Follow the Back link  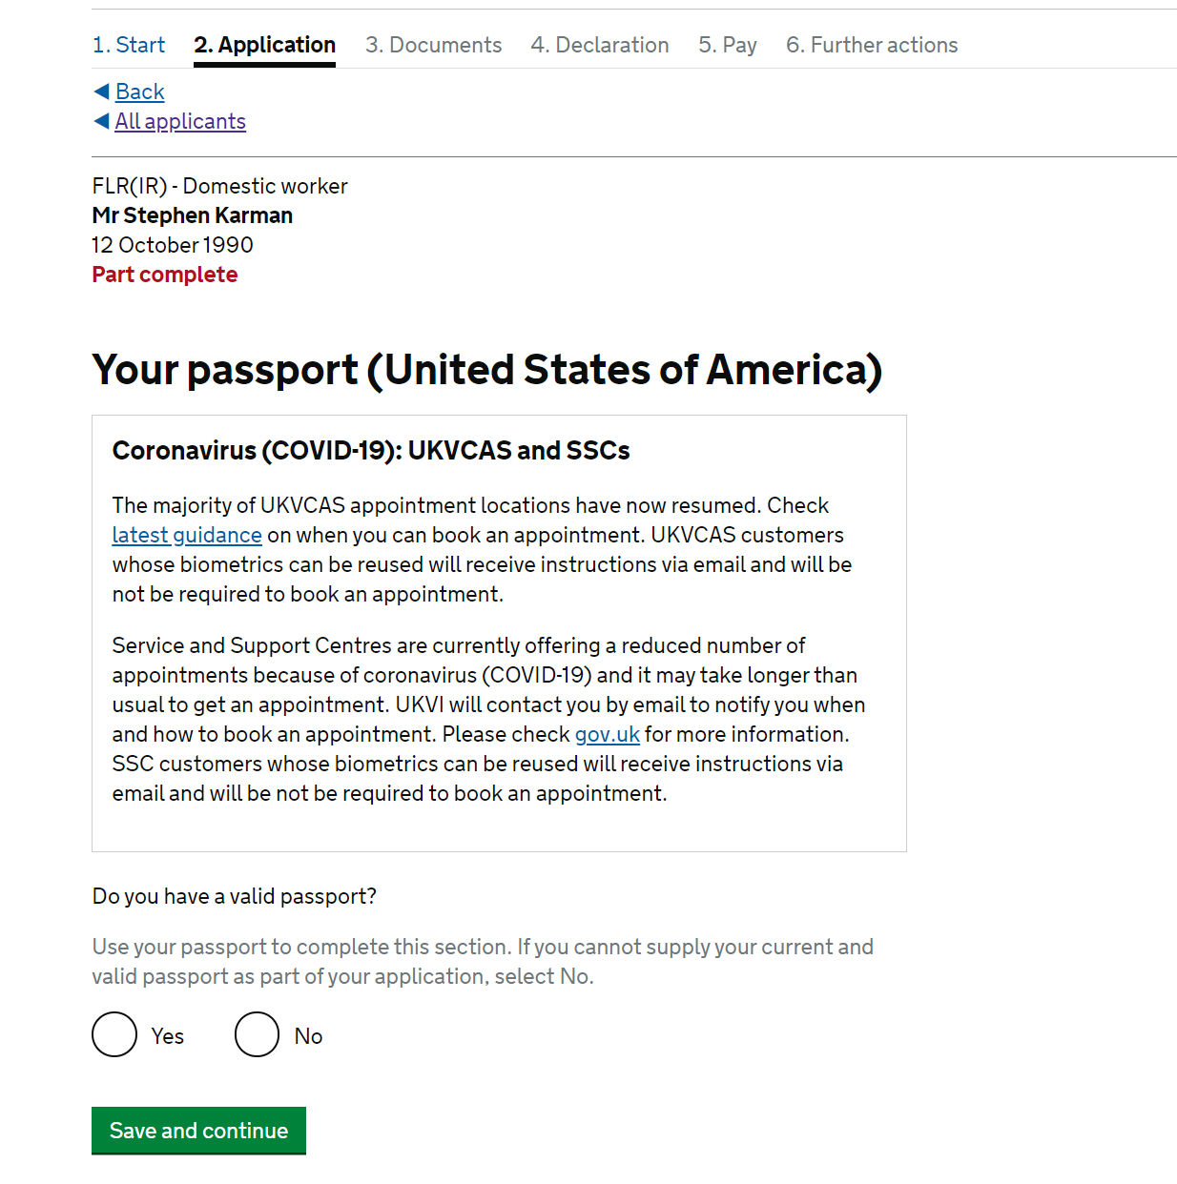[x=140, y=92]
